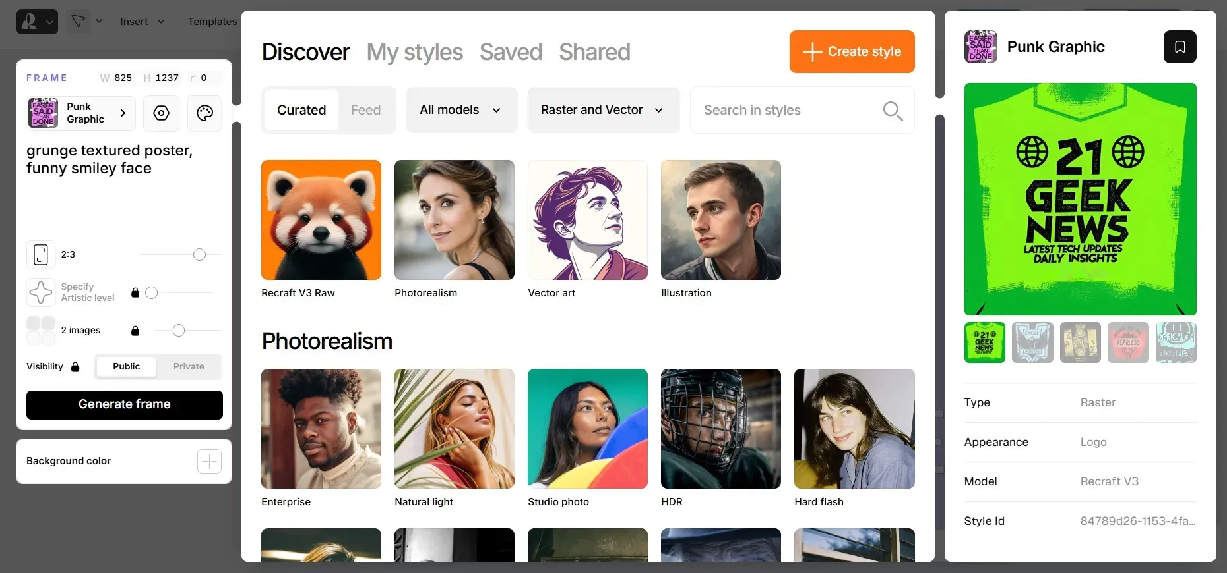Add background color with plus icon
Image resolution: width=1227 pixels, height=573 pixels.
[209, 461]
